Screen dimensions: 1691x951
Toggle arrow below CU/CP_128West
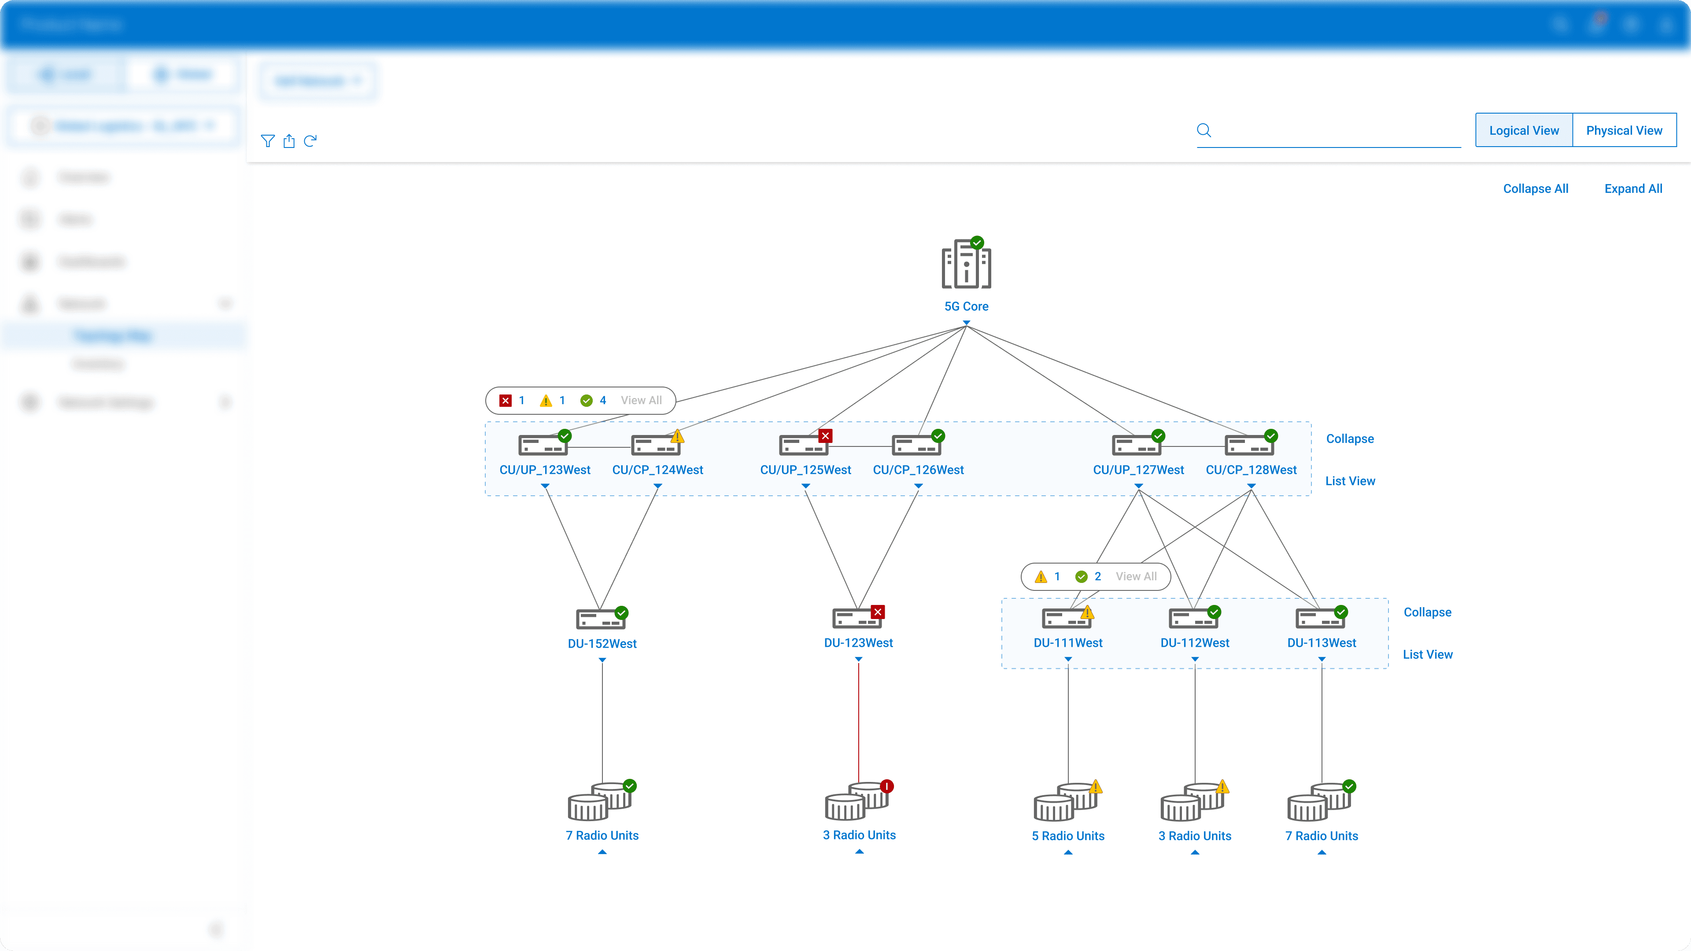(x=1251, y=487)
